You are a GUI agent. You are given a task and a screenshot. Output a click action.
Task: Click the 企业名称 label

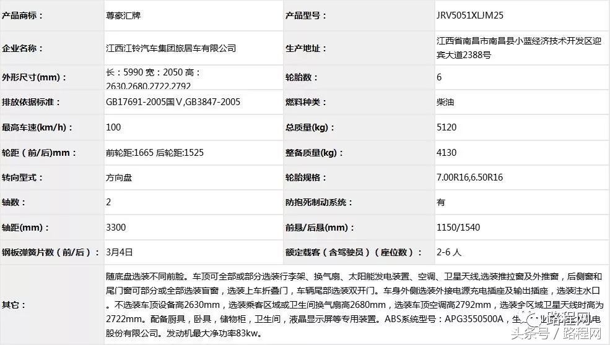22,48
